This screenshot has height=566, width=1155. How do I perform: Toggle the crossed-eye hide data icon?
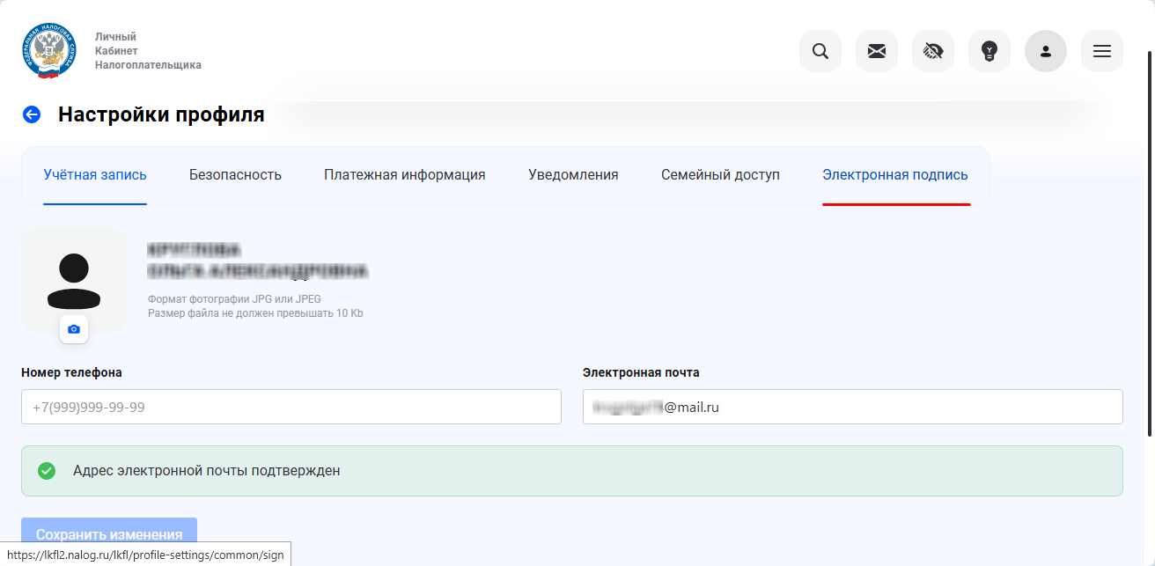(x=933, y=51)
